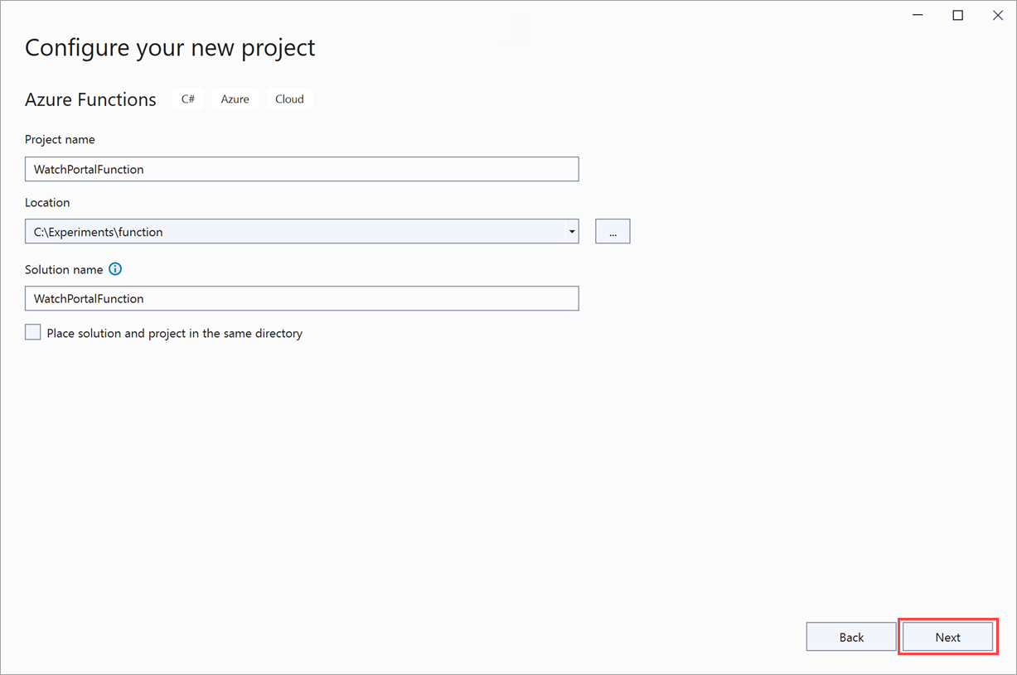Expand the Location dropdown arrow

click(572, 232)
